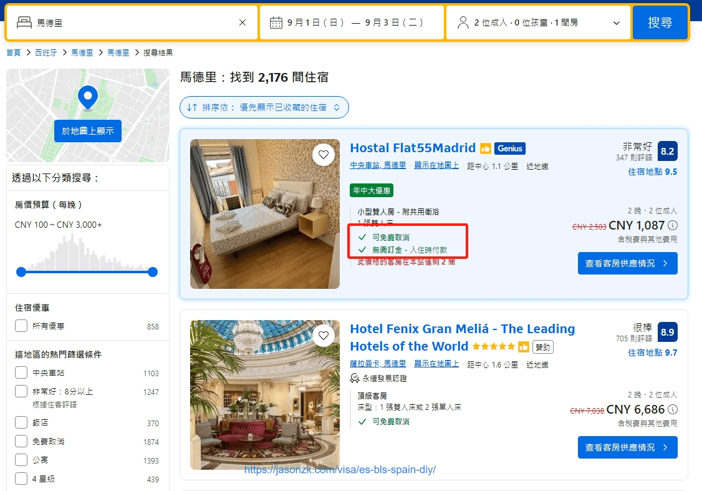The width and height of the screenshot is (702, 491).
Task: Clear destination with X icon
Action: [x=242, y=22]
